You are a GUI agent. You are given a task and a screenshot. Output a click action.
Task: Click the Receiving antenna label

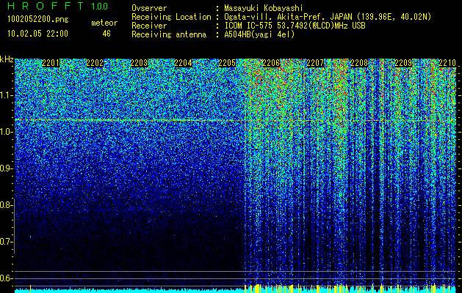click(x=169, y=34)
